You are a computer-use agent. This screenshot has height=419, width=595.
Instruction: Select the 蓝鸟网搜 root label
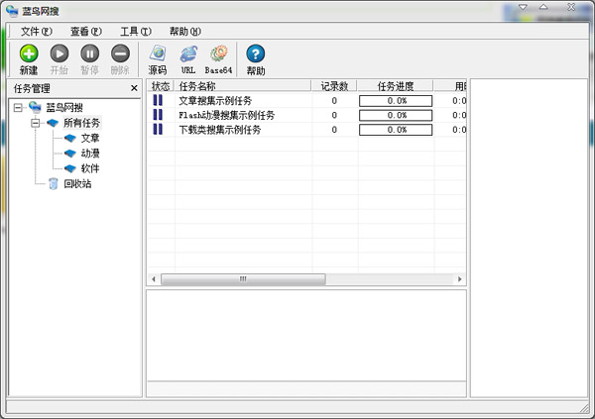(x=64, y=108)
